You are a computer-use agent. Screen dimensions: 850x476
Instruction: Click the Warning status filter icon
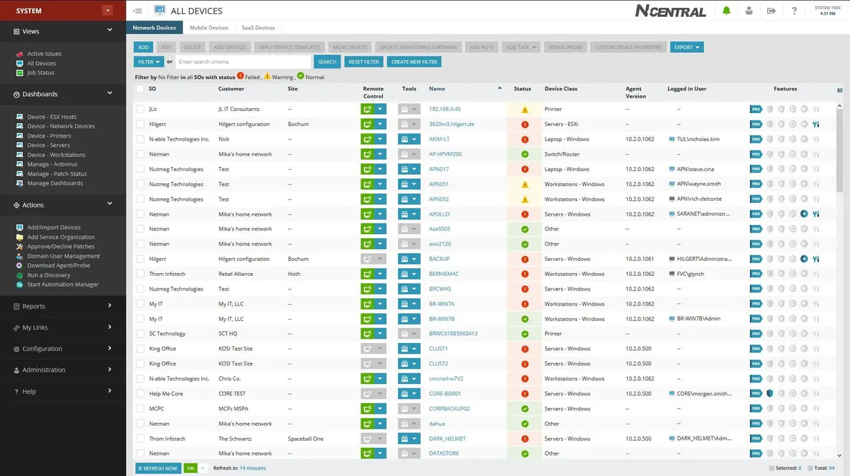(267, 76)
